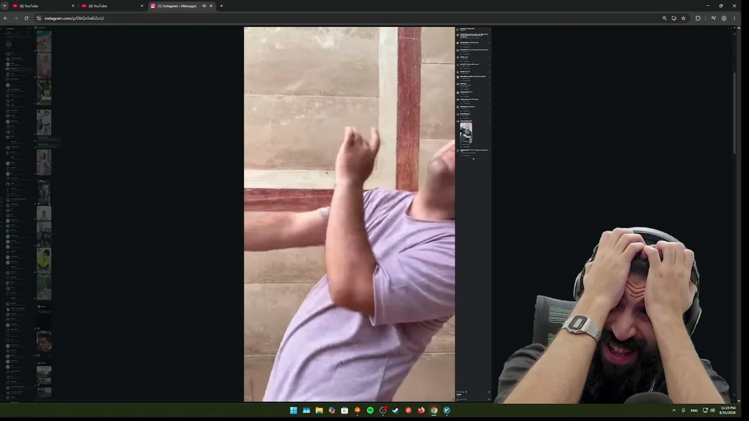The width and height of the screenshot is (749, 421).
Task: Change the ENG input language
Action: tap(694, 410)
